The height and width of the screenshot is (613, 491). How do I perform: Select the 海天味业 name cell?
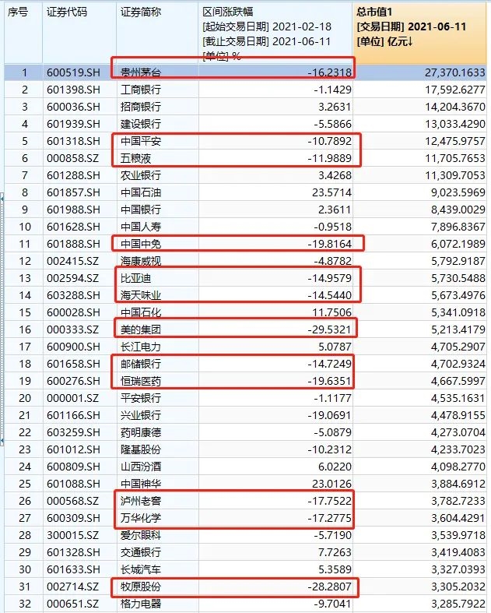(141, 295)
